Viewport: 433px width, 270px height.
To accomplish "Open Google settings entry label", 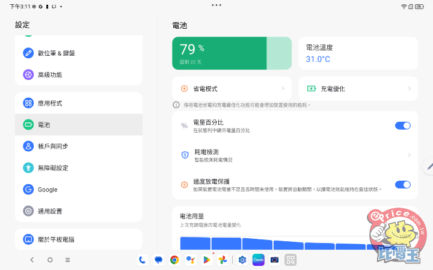I will 48,190.
